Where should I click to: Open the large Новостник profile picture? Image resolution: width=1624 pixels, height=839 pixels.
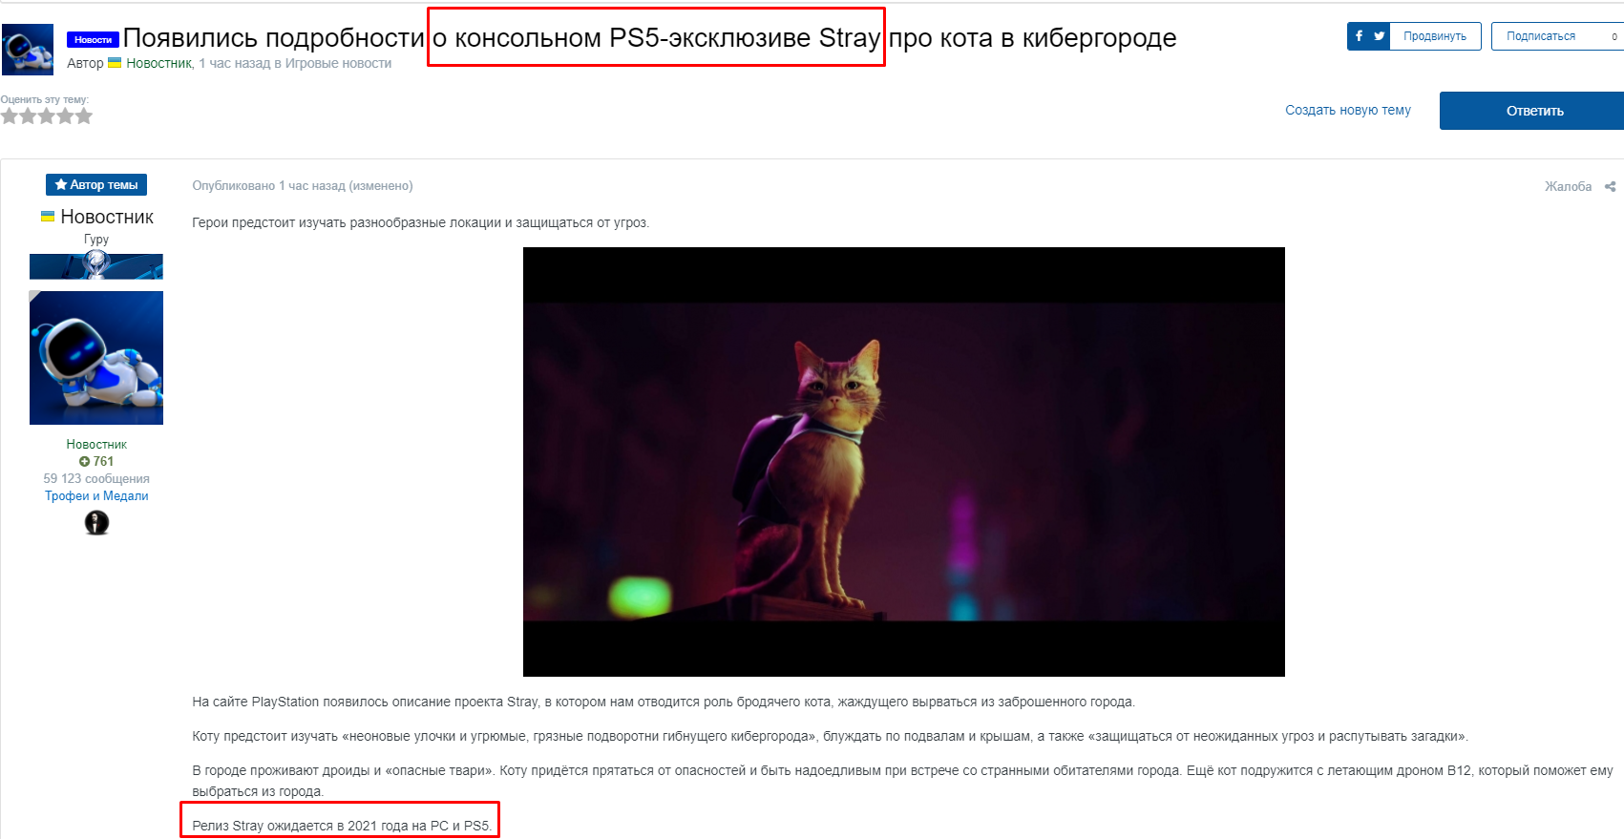(x=96, y=358)
